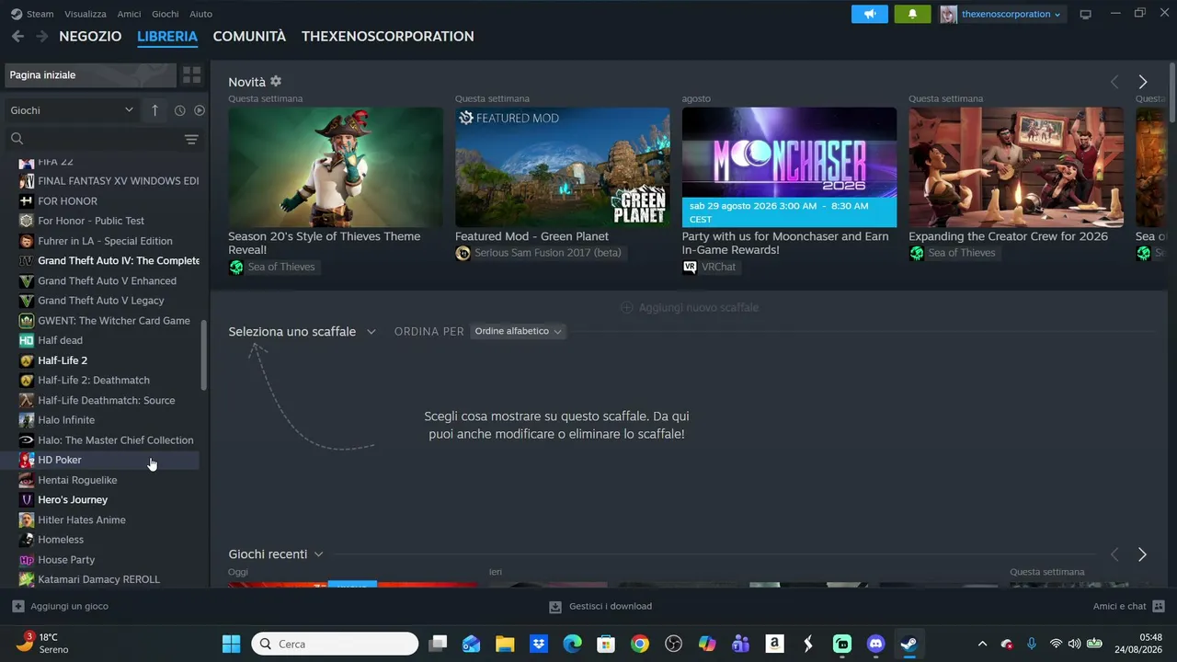Viewport: 1177px width, 662px height.
Task: Open Expanding the Creator Crew thumbnail
Action: 1016,167
